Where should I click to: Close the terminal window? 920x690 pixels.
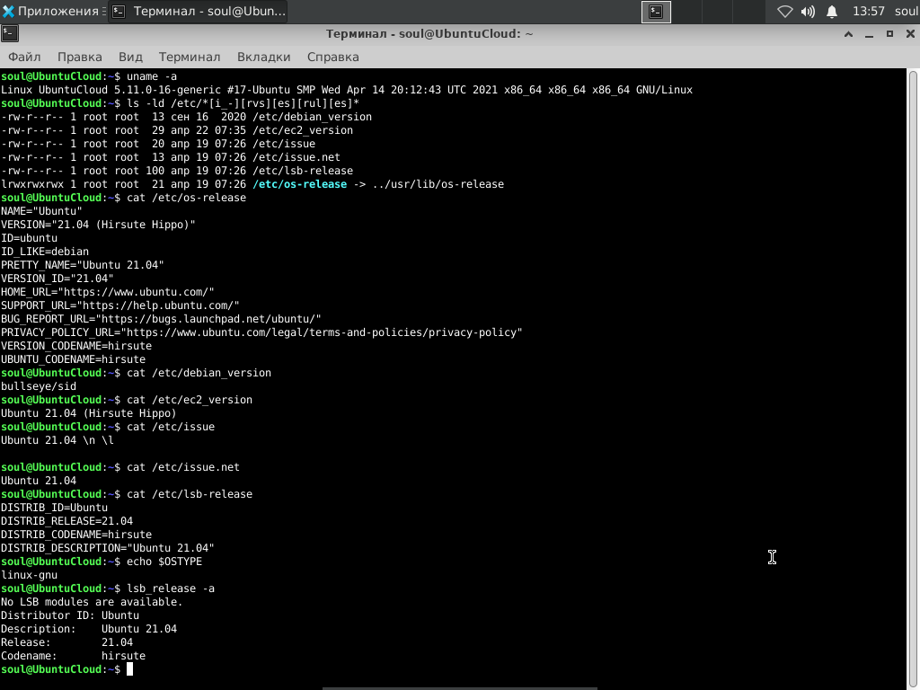pos(910,34)
